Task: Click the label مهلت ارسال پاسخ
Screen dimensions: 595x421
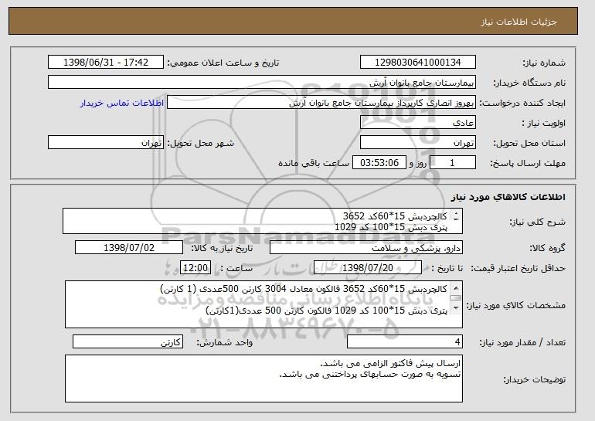Action: 528,164
